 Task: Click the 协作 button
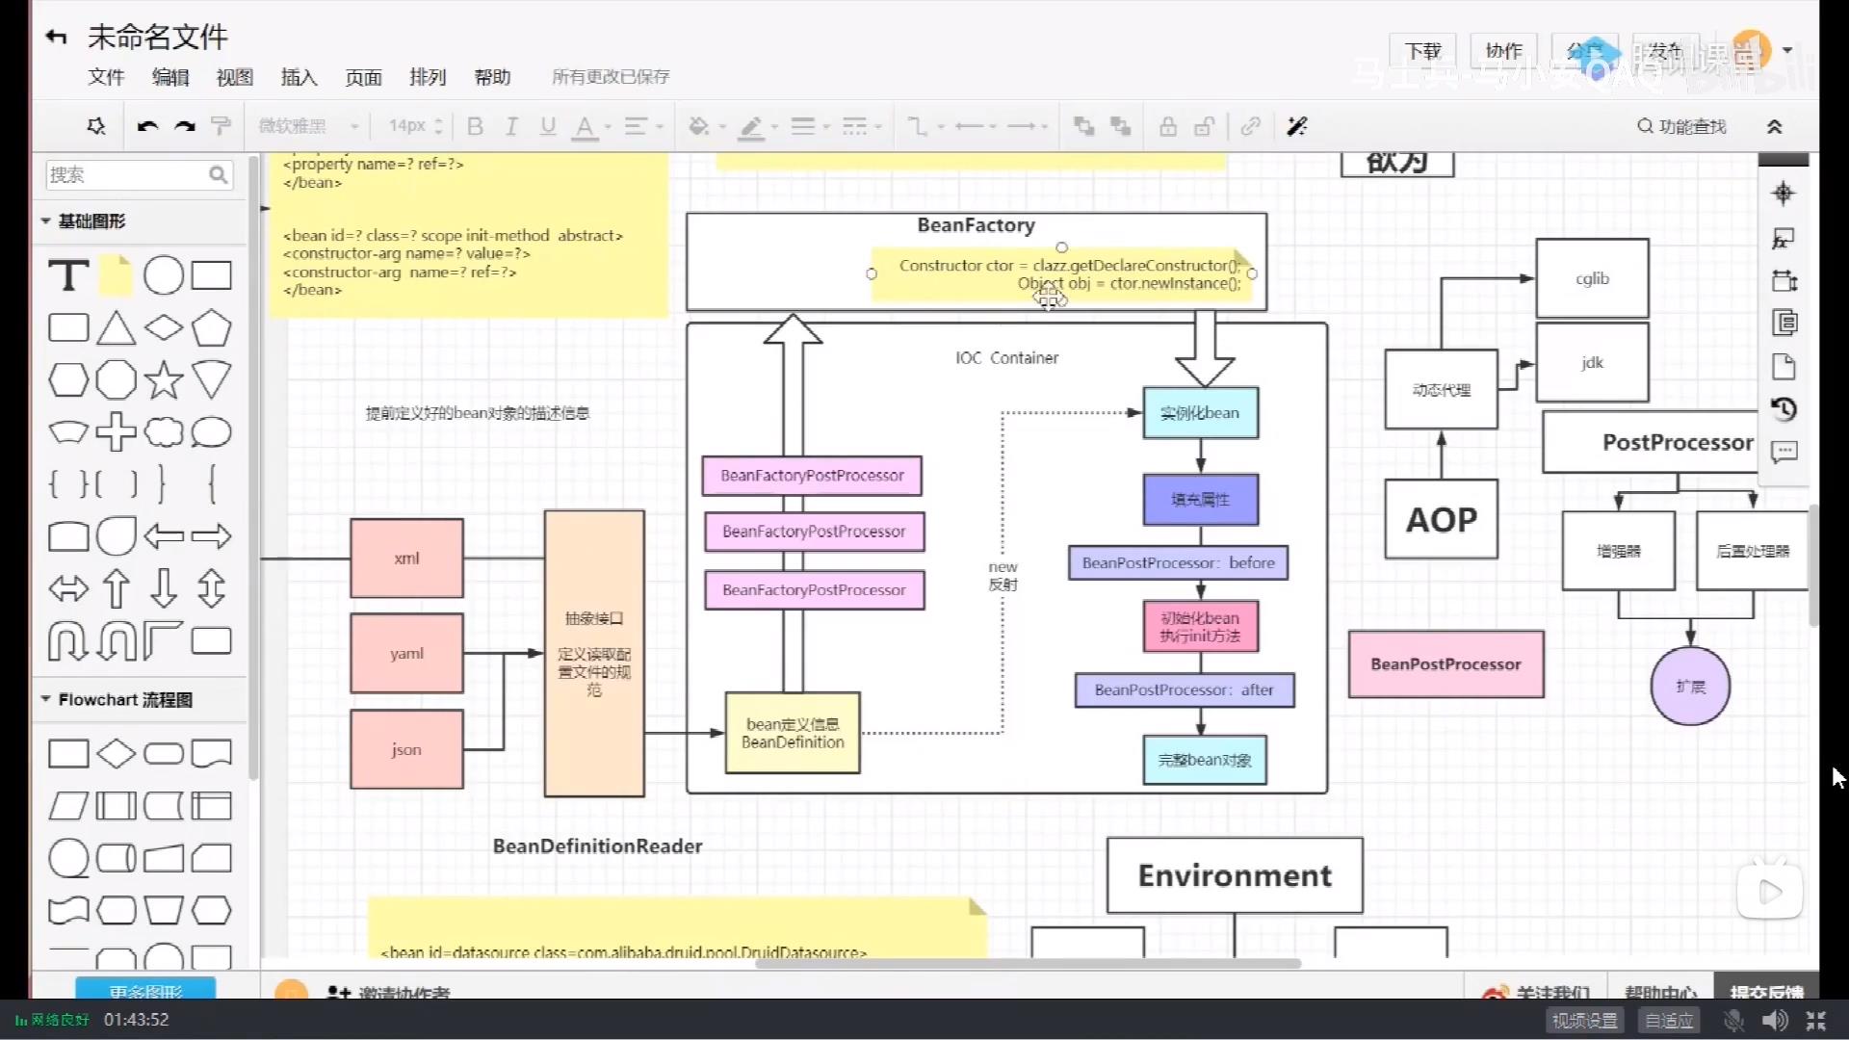1503,51
